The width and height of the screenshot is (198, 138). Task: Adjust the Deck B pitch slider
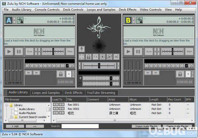(172, 51)
